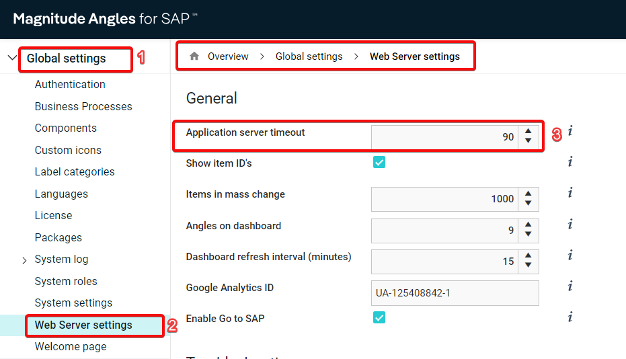The height and width of the screenshot is (359, 626).
Task: Click the home icon in breadcrumb
Action: coord(194,56)
